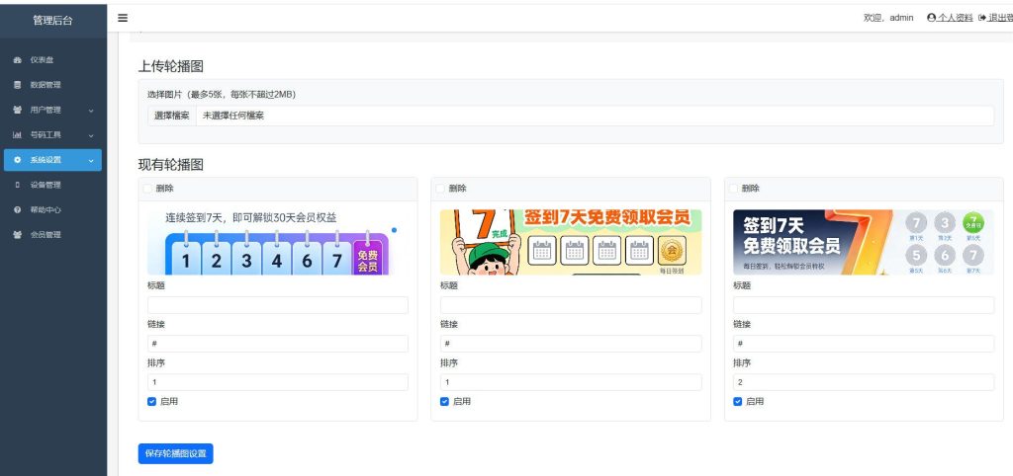Uncheck 启用 on the first carousel card
This screenshot has height=476, width=1013.
click(151, 401)
